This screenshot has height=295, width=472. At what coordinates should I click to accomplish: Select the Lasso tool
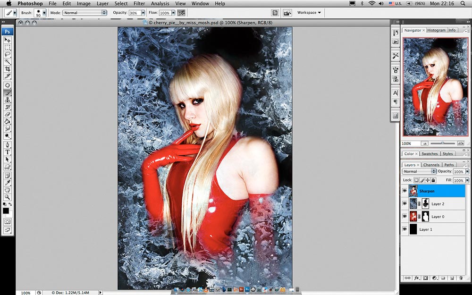(7, 54)
